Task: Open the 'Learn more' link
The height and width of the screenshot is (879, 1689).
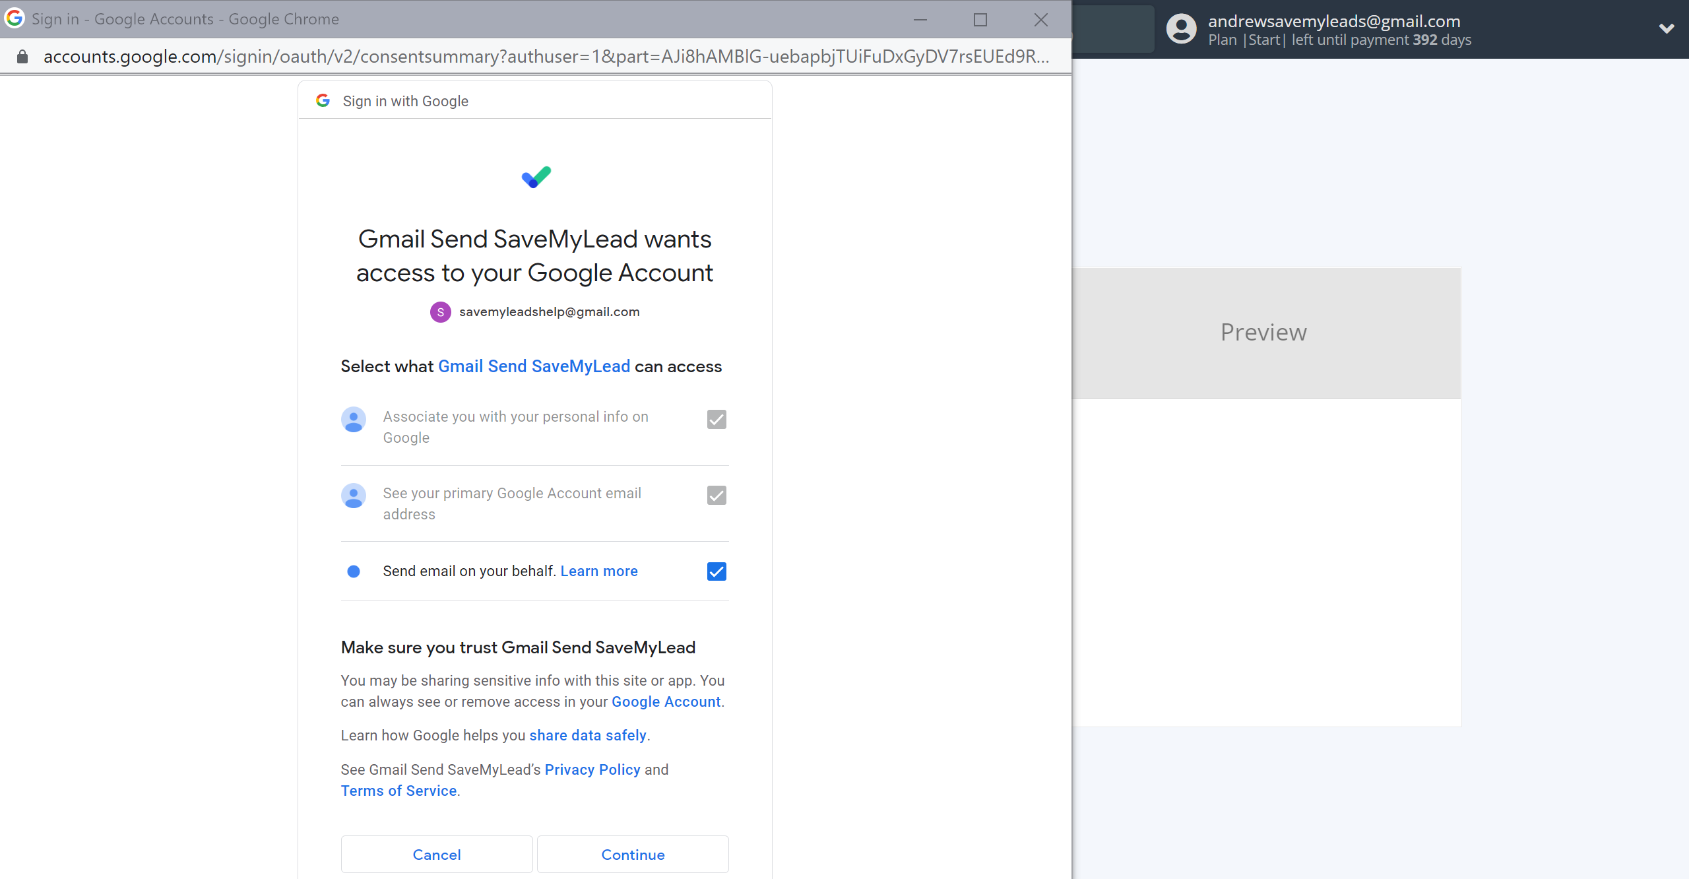Action: (x=599, y=571)
